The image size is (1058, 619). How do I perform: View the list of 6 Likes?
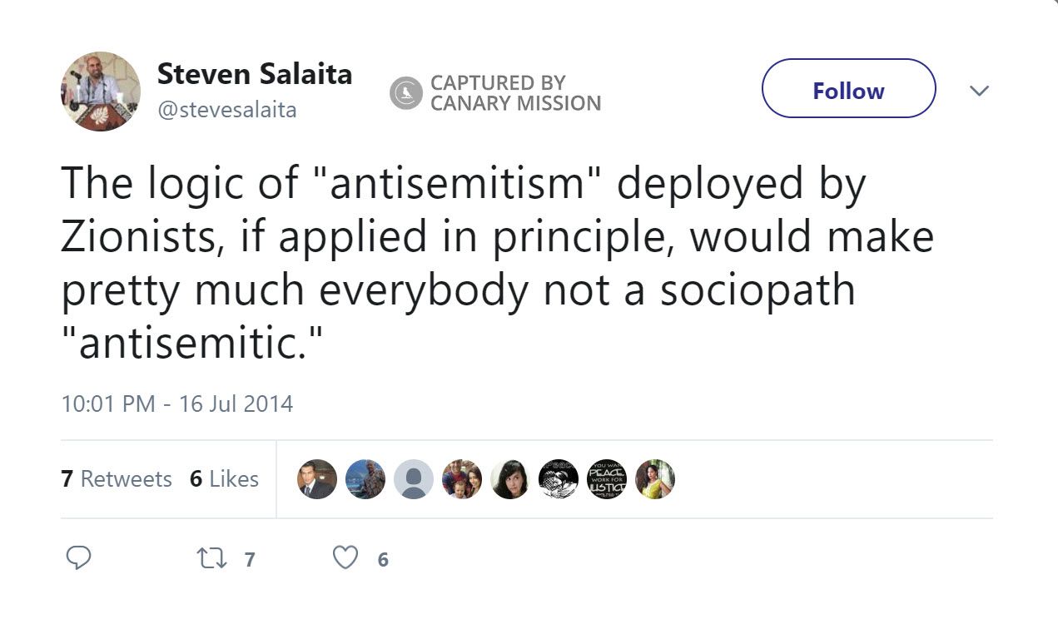point(224,479)
